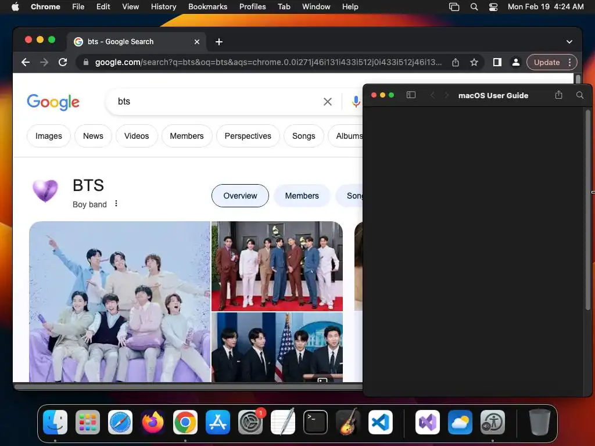This screenshot has width=595, height=446.
Task: Click Chrome tab search chevron
Action: coord(569,42)
